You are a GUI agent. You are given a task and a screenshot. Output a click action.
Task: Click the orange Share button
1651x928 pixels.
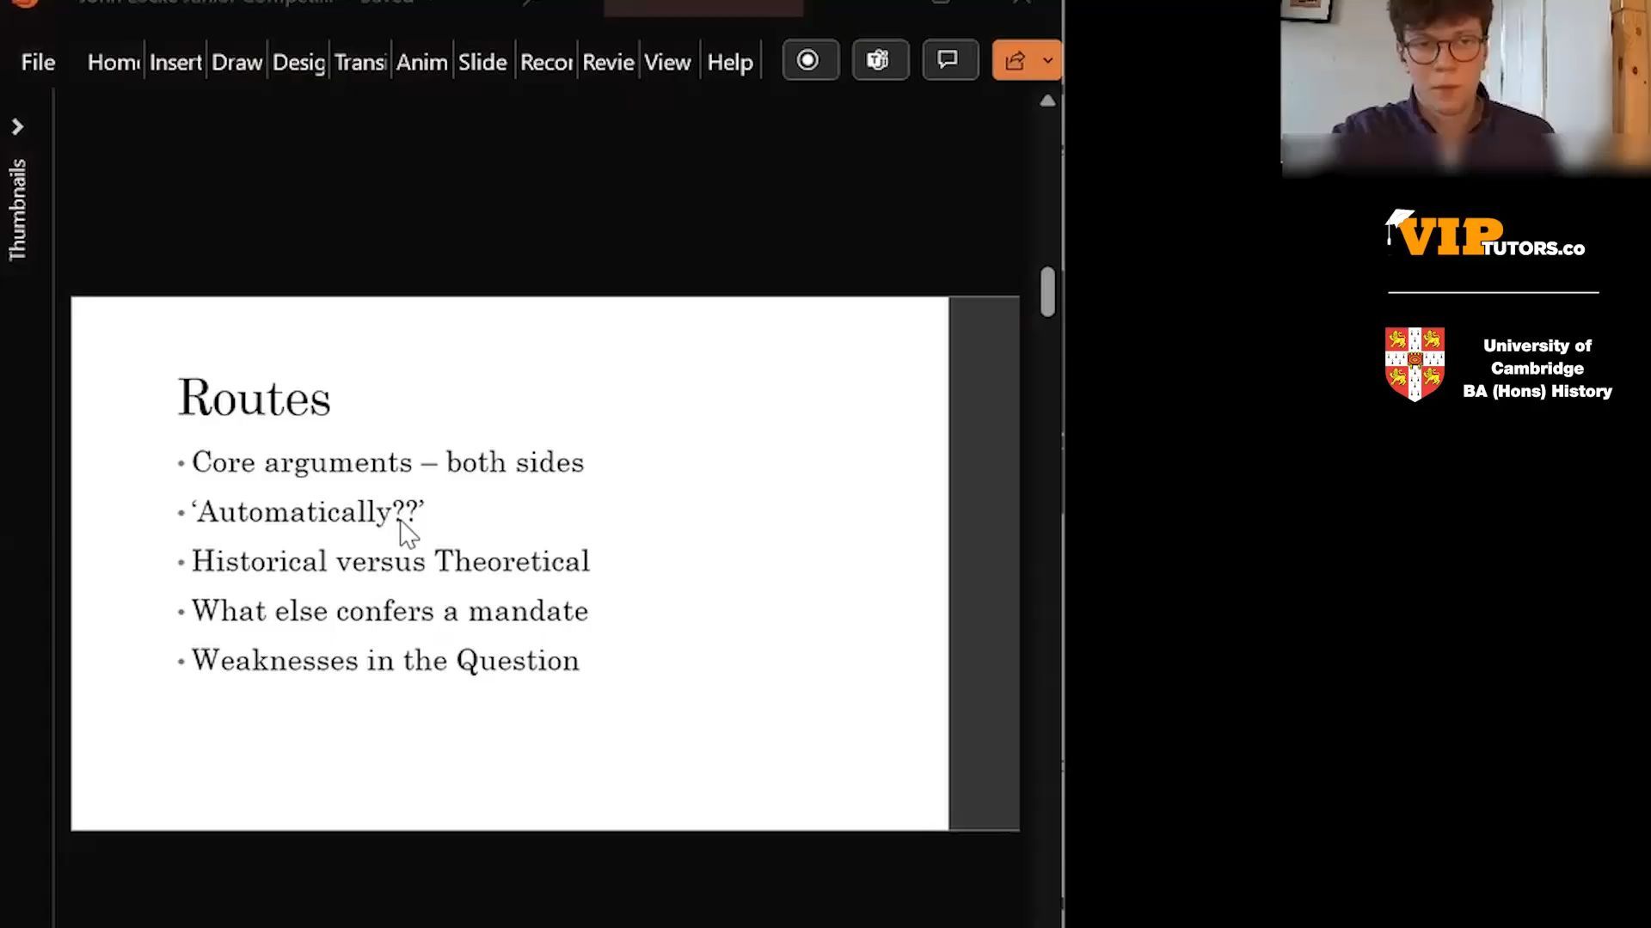(x=1016, y=60)
